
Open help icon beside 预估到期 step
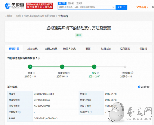click(x=132, y=73)
